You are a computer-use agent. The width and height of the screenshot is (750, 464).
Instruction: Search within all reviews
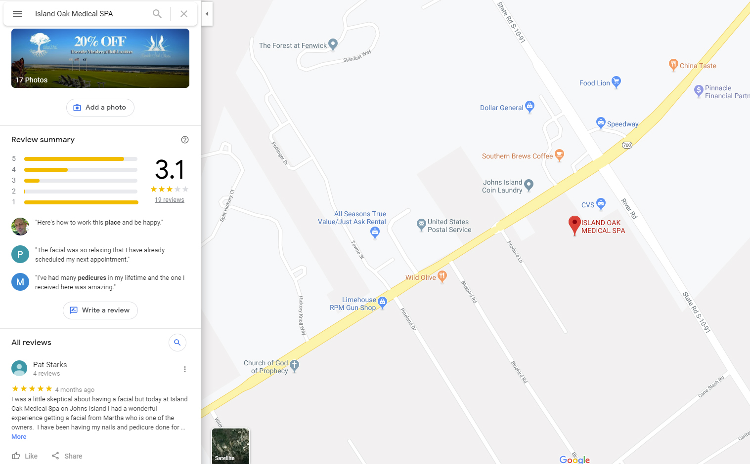[x=177, y=343]
